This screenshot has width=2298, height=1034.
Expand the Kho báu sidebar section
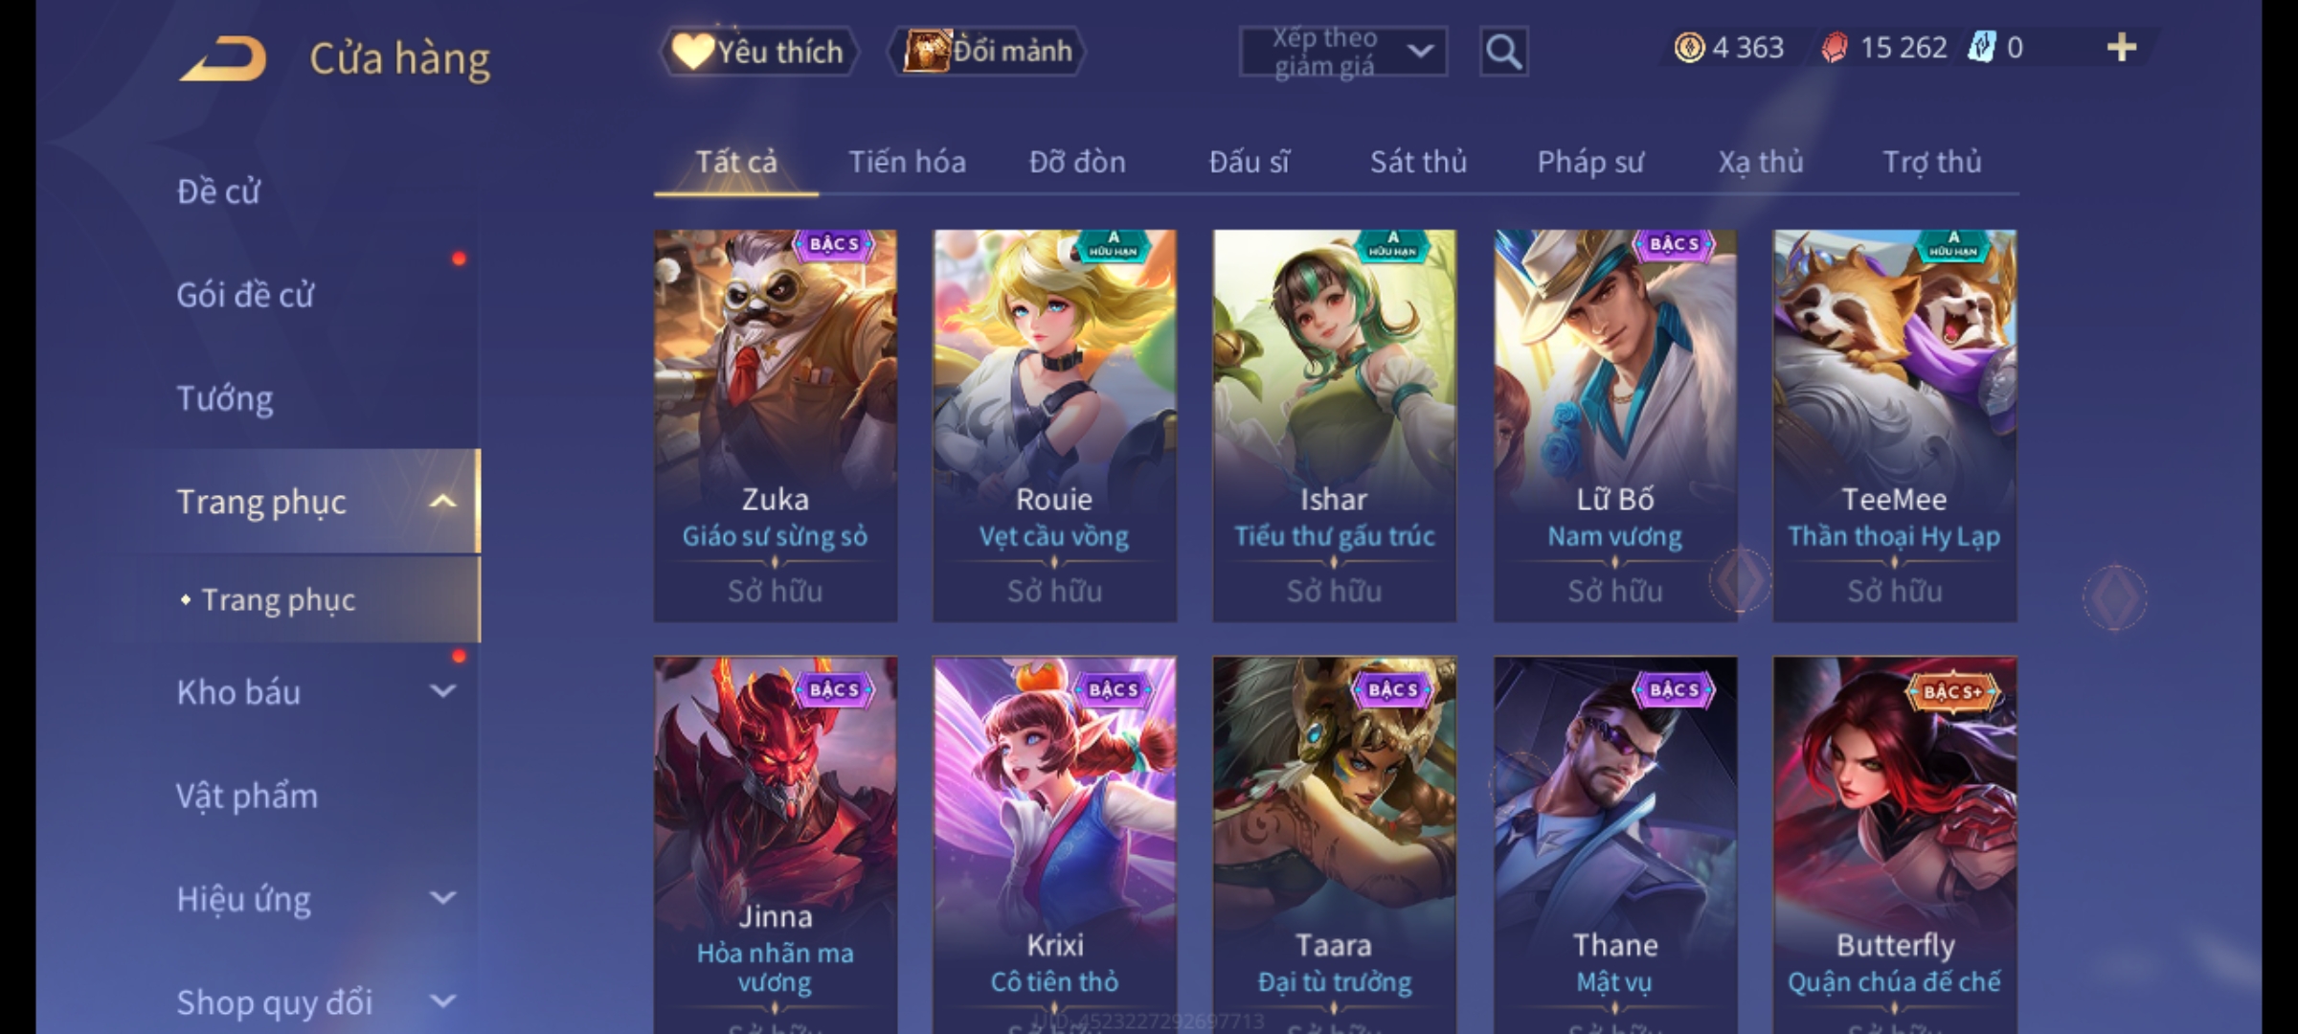[x=443, y=691]
